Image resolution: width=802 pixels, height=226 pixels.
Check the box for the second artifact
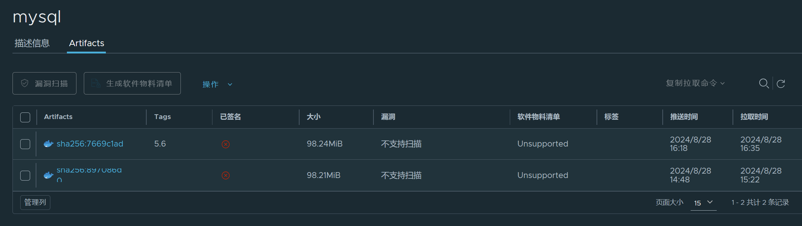point(25,175)
